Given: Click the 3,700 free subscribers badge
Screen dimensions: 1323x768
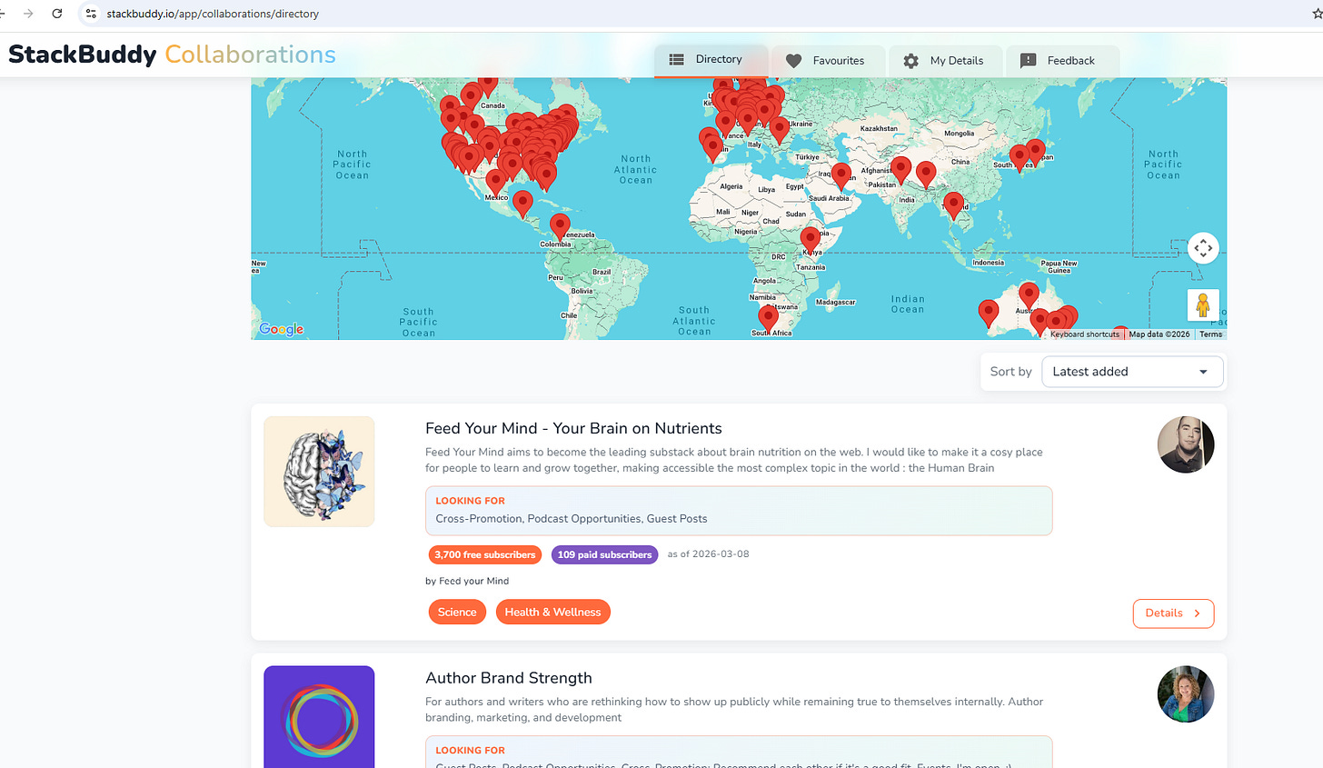Looking at the screenshot, I should click(x=485, y=554).
